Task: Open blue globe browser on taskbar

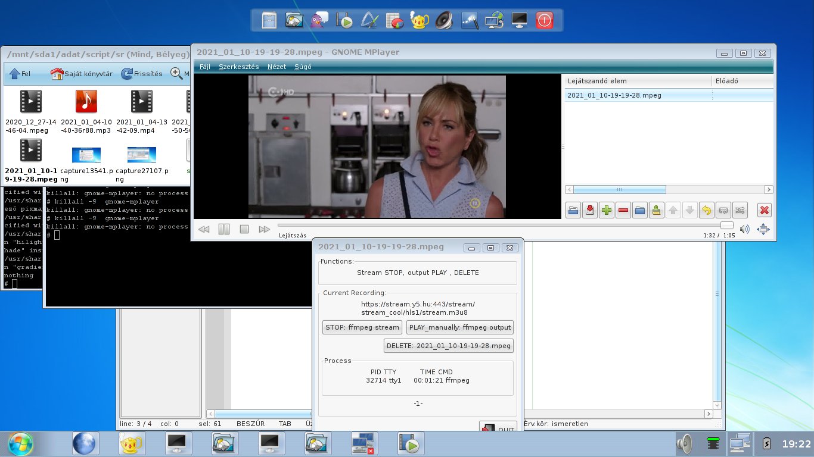Action: [85, 443]
